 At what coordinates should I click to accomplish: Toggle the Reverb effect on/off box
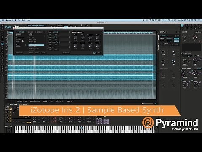click(192, 81)
